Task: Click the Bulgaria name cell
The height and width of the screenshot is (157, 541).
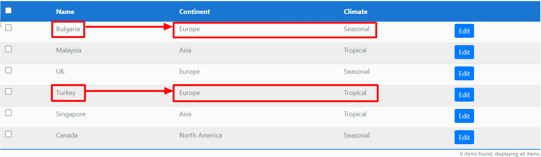Action: 68,29
